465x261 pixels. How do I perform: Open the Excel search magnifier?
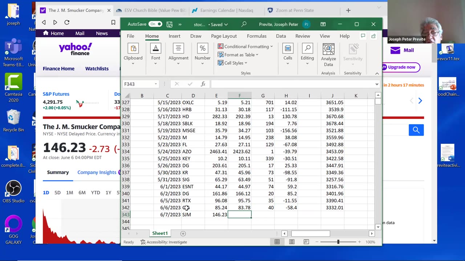pos(244,24)
